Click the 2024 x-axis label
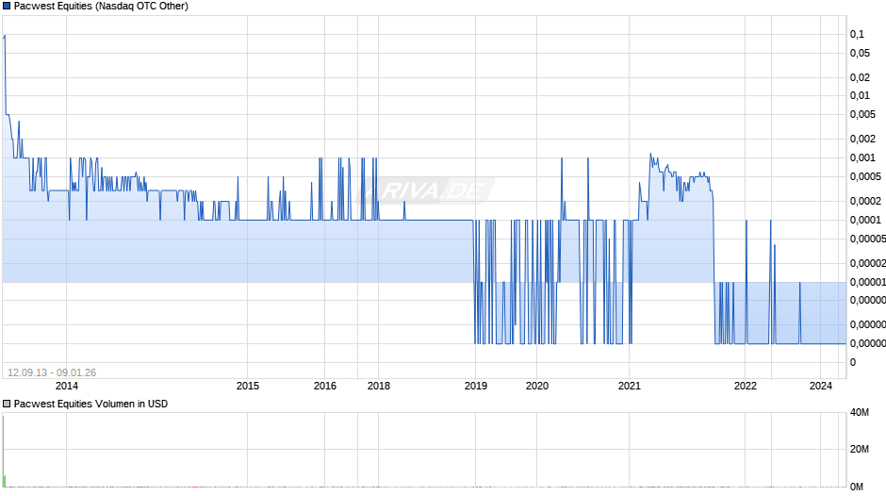The height and width of the screenshot is (496, 886). pyautogui.click(x=821, y=386)
